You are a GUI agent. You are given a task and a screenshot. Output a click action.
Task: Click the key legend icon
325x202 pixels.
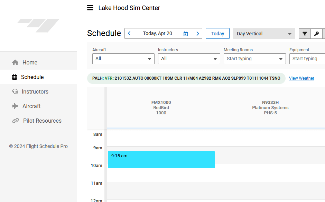click(x=316, y=34)
